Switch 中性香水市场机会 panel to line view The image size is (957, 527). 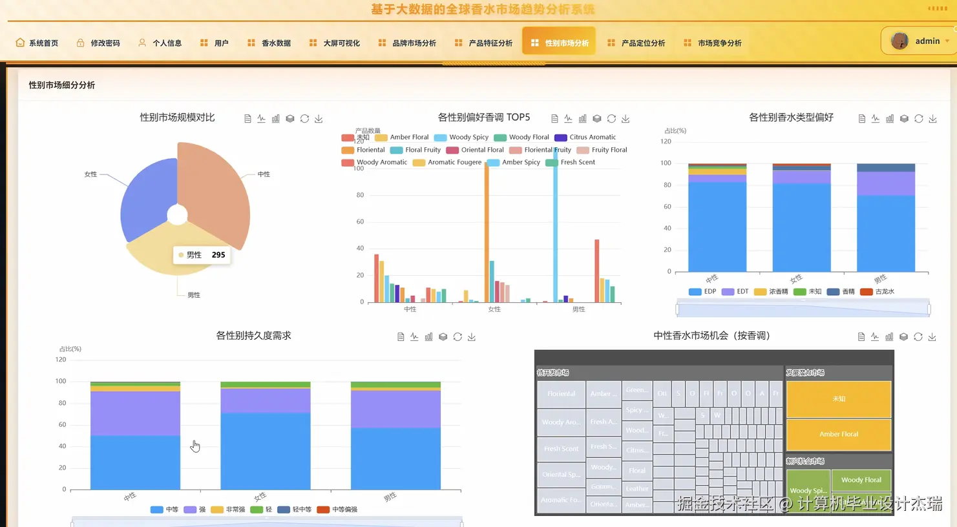876,336
